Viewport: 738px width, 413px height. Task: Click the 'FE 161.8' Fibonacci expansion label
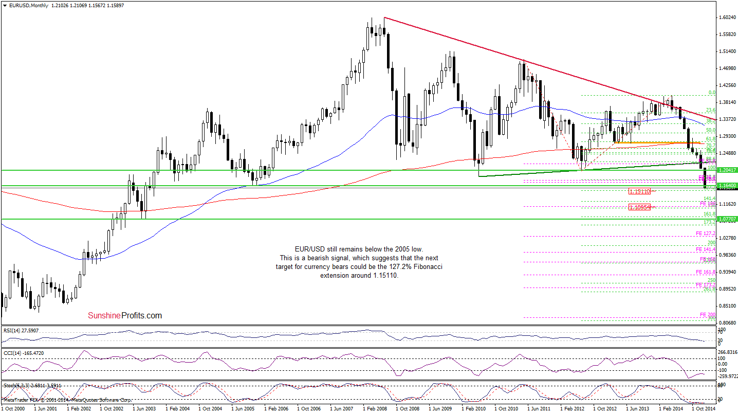[x=706, y=272]
